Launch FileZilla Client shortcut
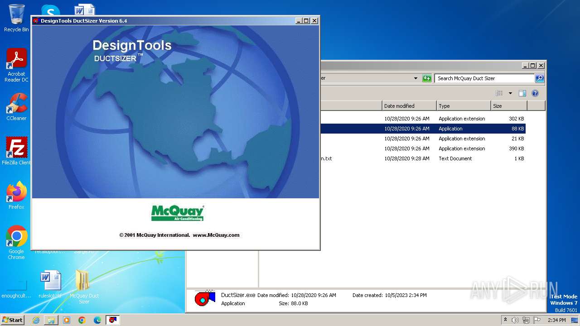Screen dimensions: 580x326 tap(16, 151)
